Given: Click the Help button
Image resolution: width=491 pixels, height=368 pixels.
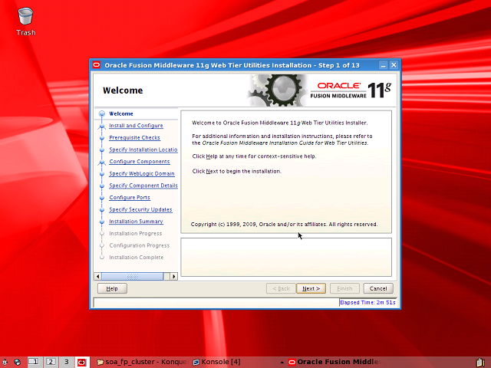Looking at the screenshot, I should tap(112, 288).
